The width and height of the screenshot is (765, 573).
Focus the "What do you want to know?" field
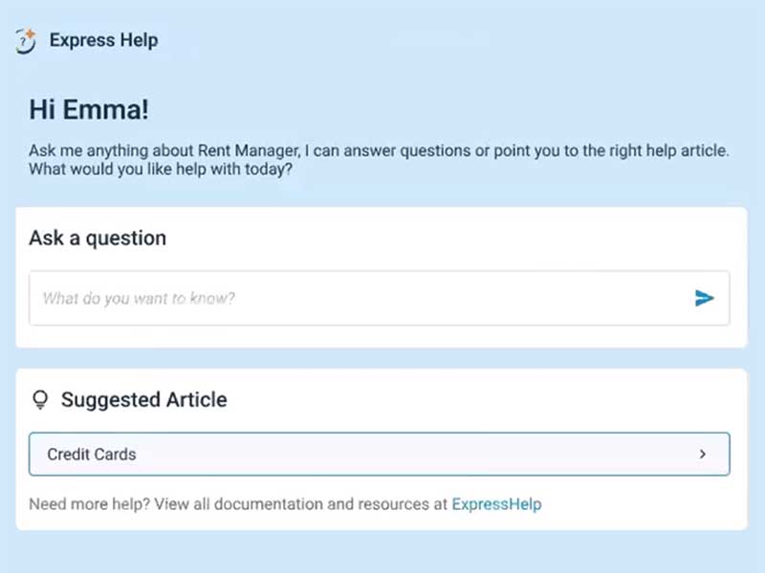coord(354,299)
